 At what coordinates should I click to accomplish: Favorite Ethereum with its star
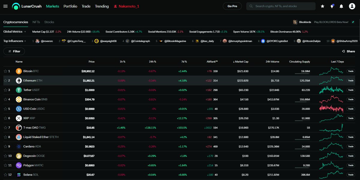5,80
